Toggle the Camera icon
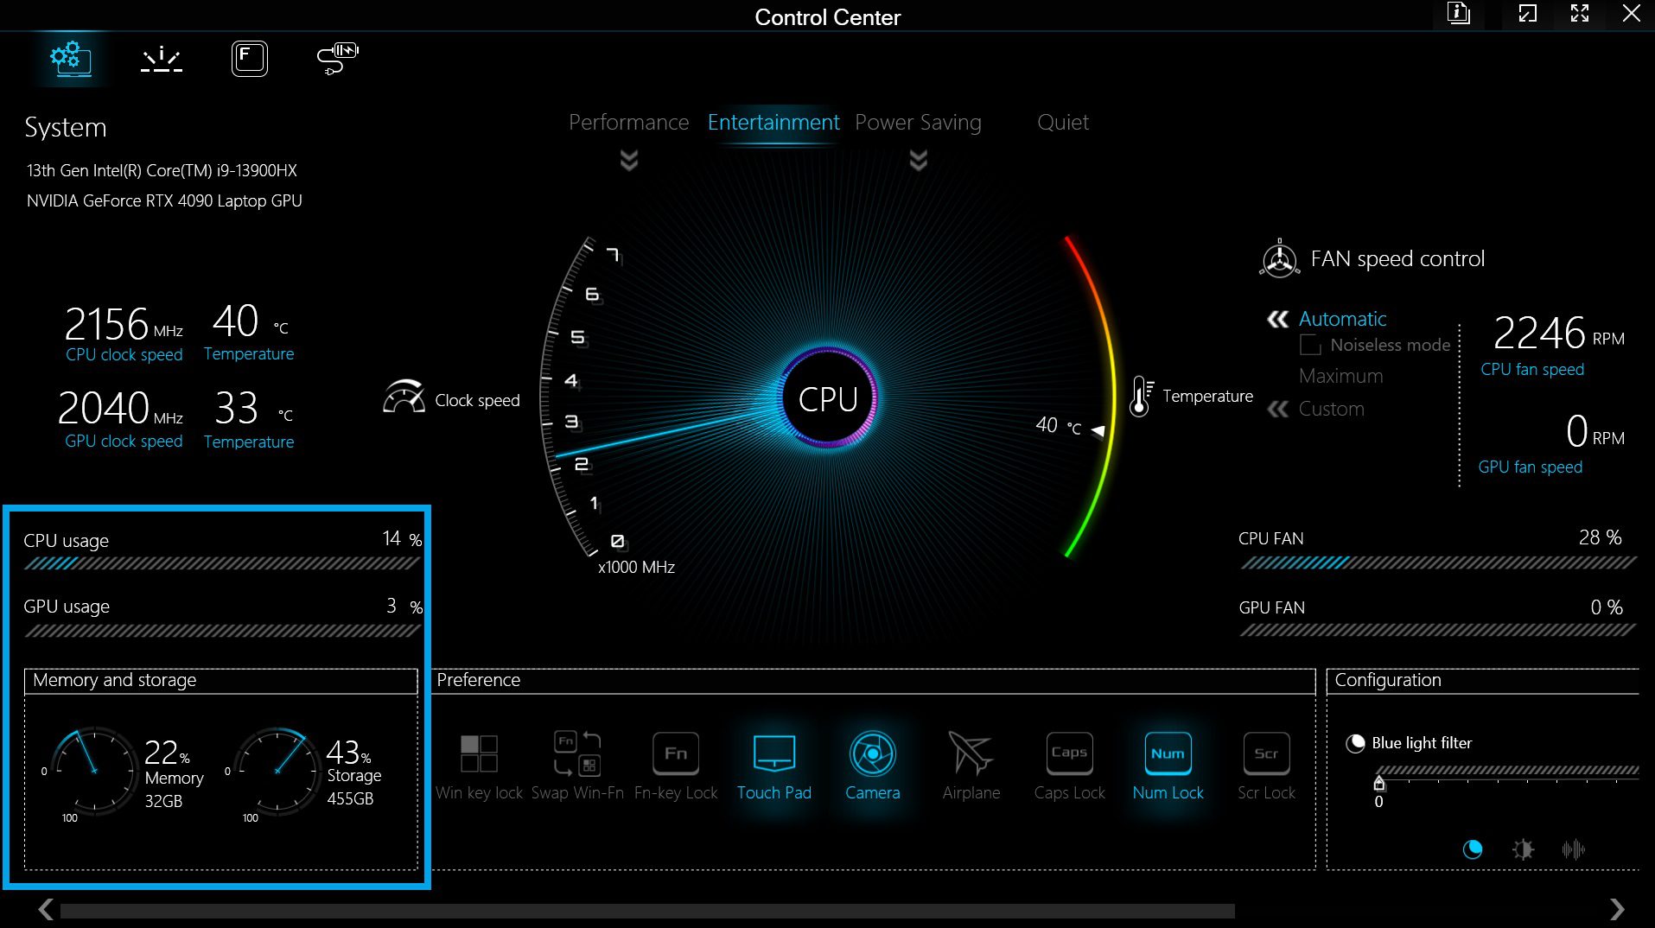1655x928 pixels. tap(872, 754)
